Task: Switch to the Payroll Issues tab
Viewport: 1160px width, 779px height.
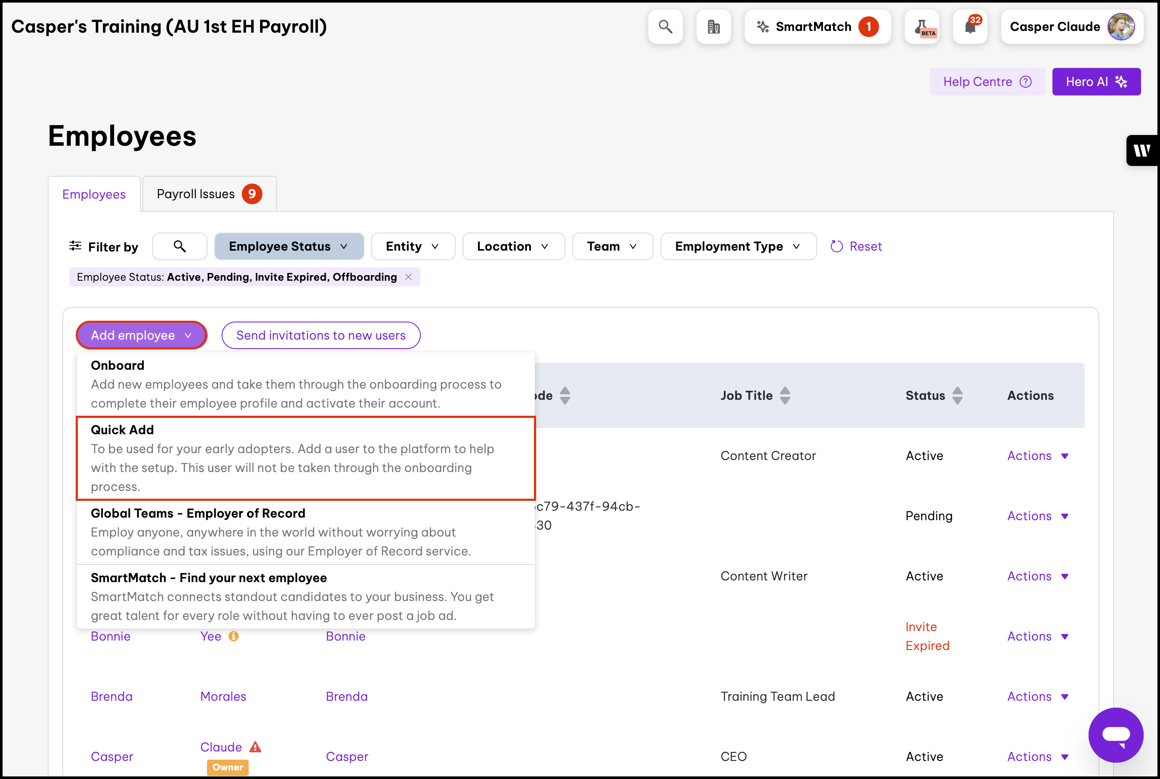Action: pyautogui.click(x=209, y=194)
